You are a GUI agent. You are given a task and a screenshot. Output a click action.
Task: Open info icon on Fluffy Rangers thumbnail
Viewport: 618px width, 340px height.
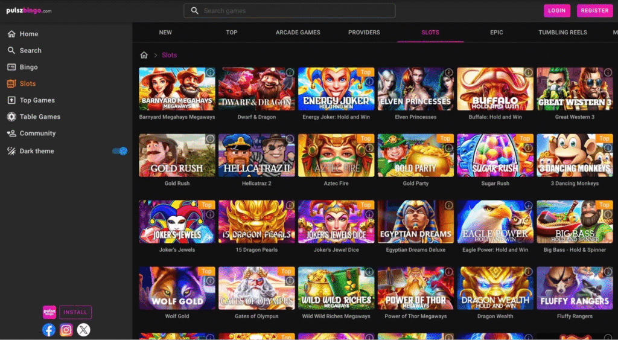[608, 271]
